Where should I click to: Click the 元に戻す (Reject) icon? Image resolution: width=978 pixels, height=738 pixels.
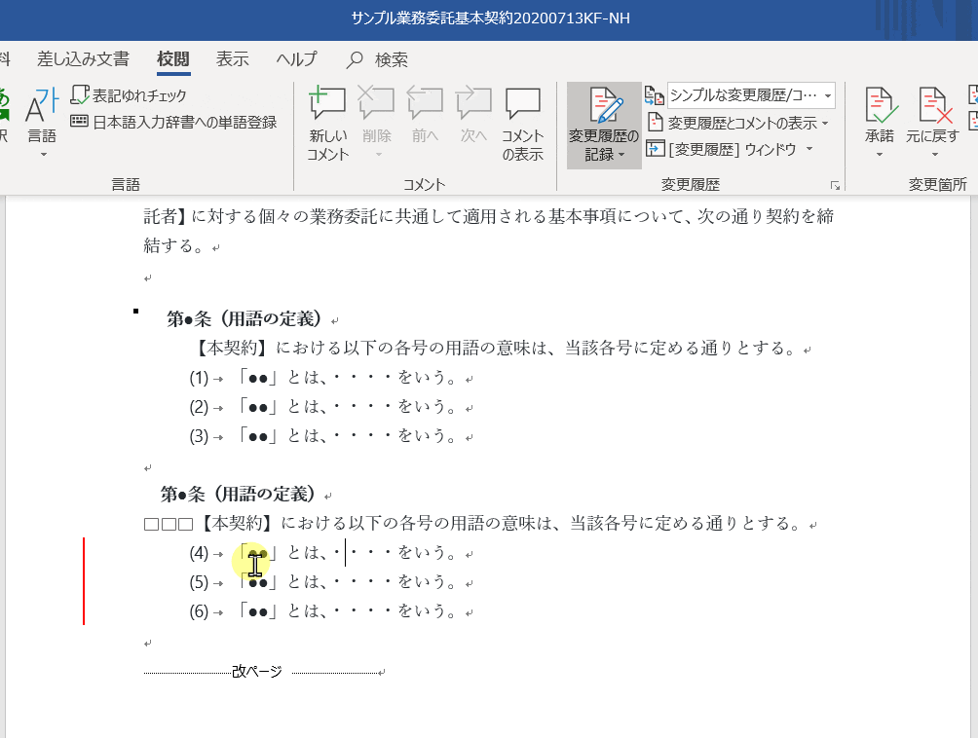[934, 105]
